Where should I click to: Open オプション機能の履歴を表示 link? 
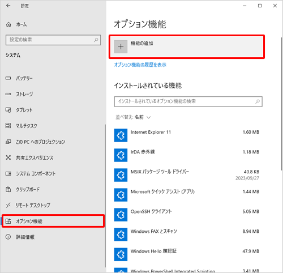140,65
